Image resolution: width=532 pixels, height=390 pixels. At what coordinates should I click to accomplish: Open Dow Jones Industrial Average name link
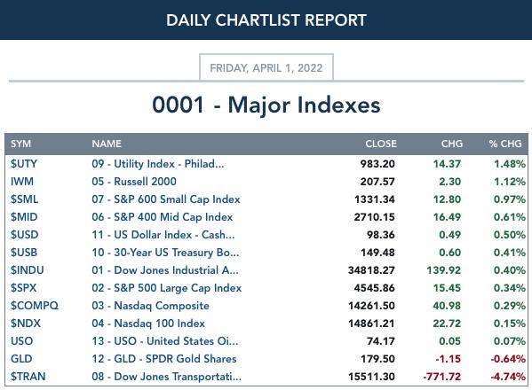tap(165, 270)
